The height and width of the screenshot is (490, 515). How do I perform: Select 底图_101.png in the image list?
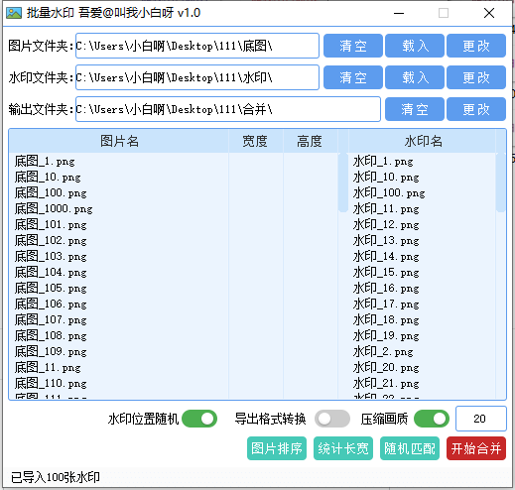pos(119,225)
